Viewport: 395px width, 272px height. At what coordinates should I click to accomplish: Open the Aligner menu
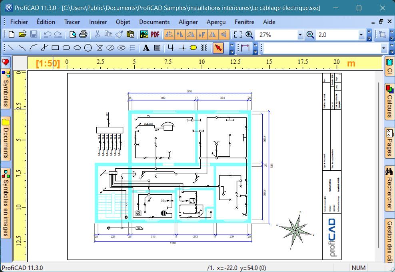tap(188, 22)
